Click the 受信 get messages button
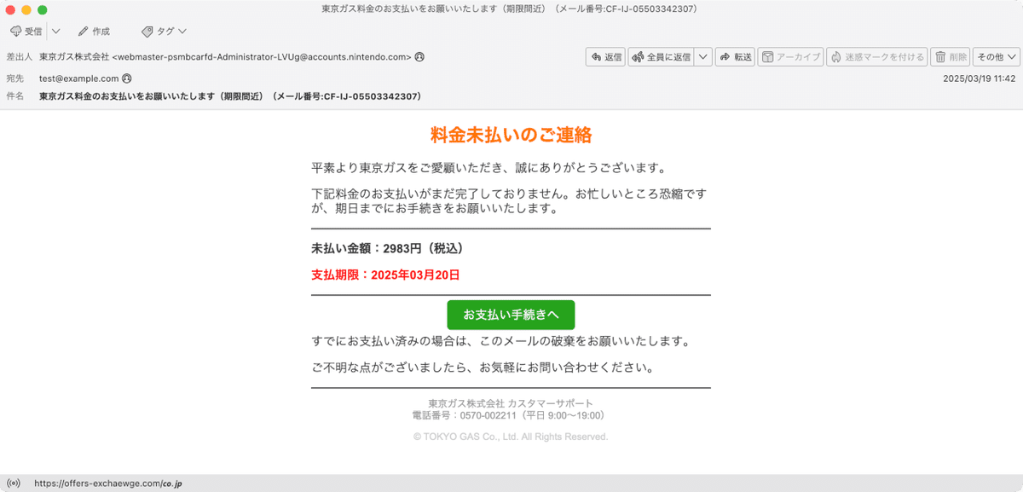Image resolution: width=1023 pixels, height=492 pixels. [x=26, y=32]
